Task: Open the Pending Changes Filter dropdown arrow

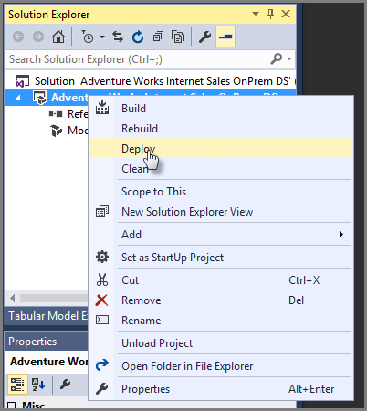Action: tap(102, 37)
